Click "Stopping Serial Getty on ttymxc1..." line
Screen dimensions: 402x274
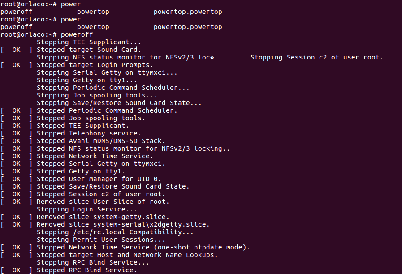tap(107, 72)
